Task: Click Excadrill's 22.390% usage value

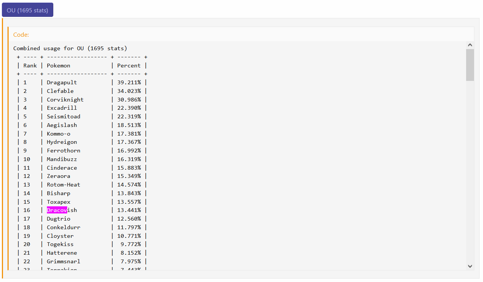Action: (x=129, y=108)
